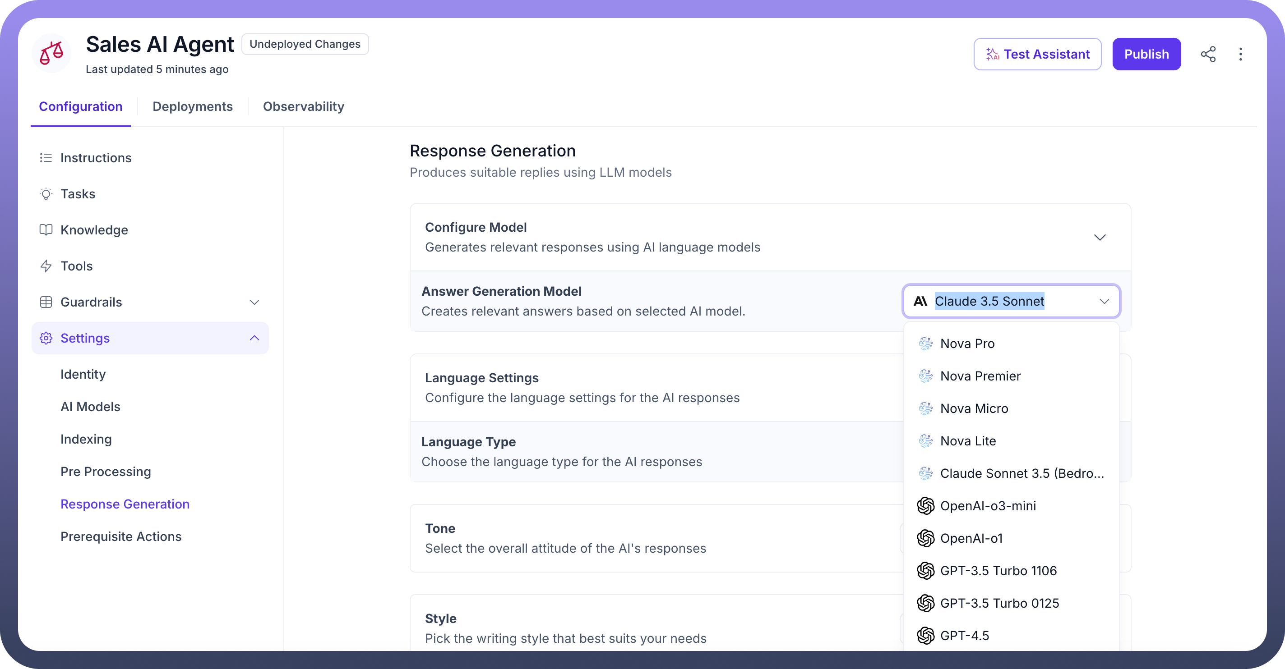
Task: Collapse the Configure Model panel chevron
Action: click(x=1100, y=237)
